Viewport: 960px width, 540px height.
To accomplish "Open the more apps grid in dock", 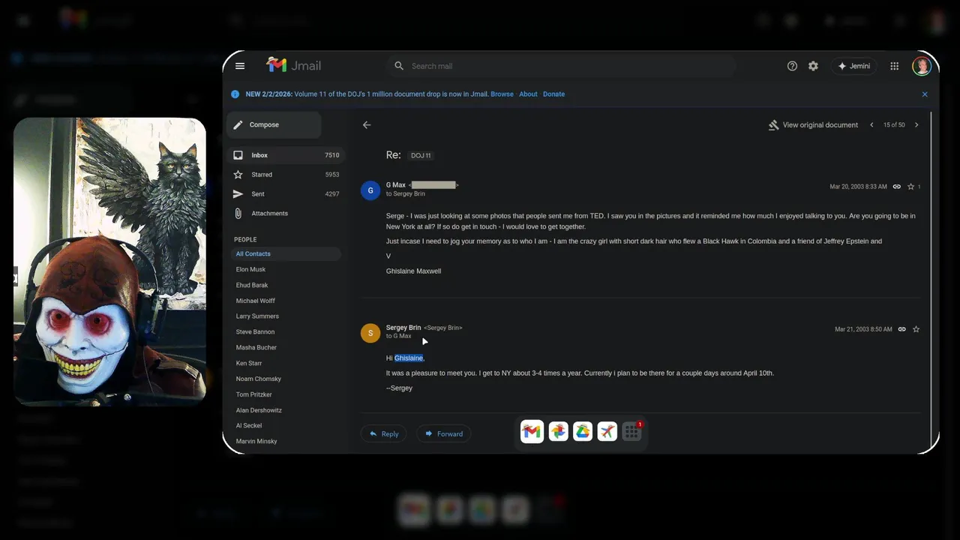I will (632, 431).
